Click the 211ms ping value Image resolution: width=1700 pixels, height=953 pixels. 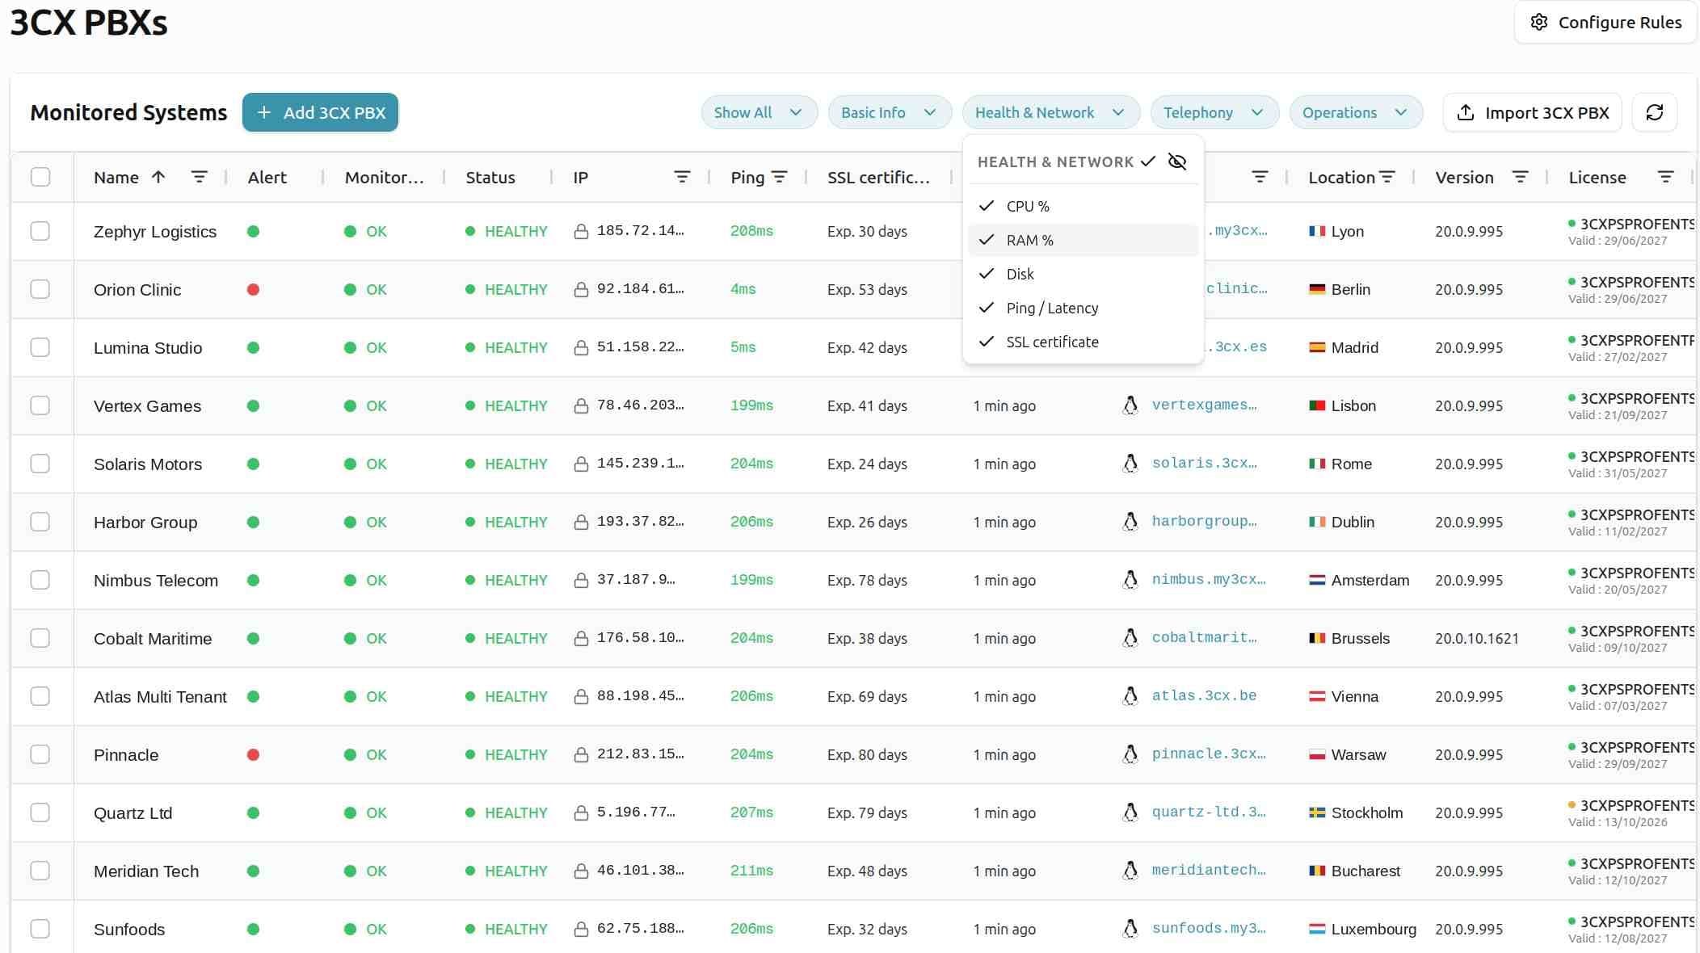tap(751, 871)
